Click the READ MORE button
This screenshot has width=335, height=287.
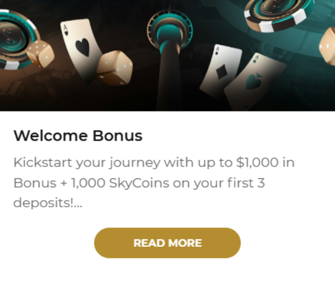coord(167,243)
